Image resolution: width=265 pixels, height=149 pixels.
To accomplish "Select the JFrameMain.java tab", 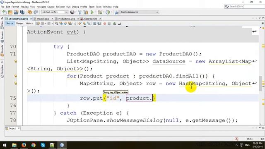I will tap(18, 19).
